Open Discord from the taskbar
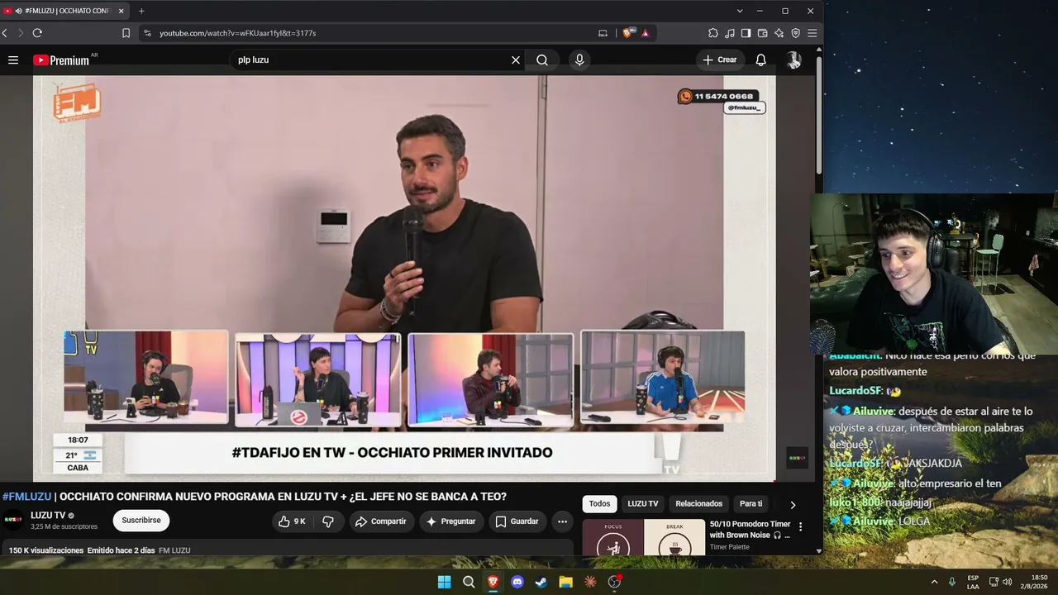This screenshot has width=1058, height=595. tap(517, 582)
